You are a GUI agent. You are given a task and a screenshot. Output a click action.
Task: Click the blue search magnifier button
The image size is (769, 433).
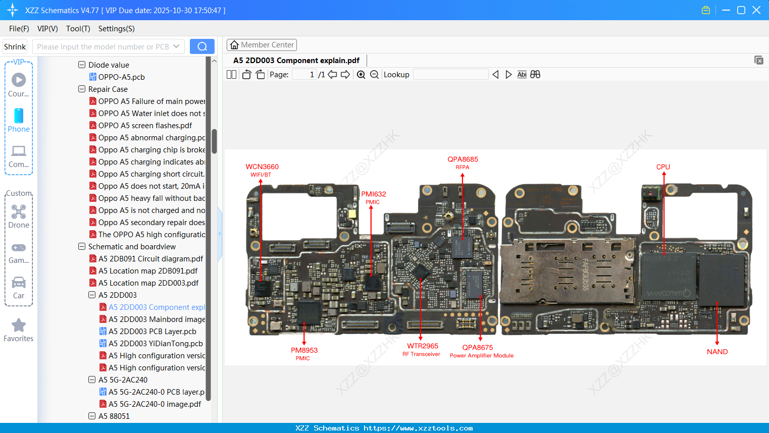tap(201, 46)
